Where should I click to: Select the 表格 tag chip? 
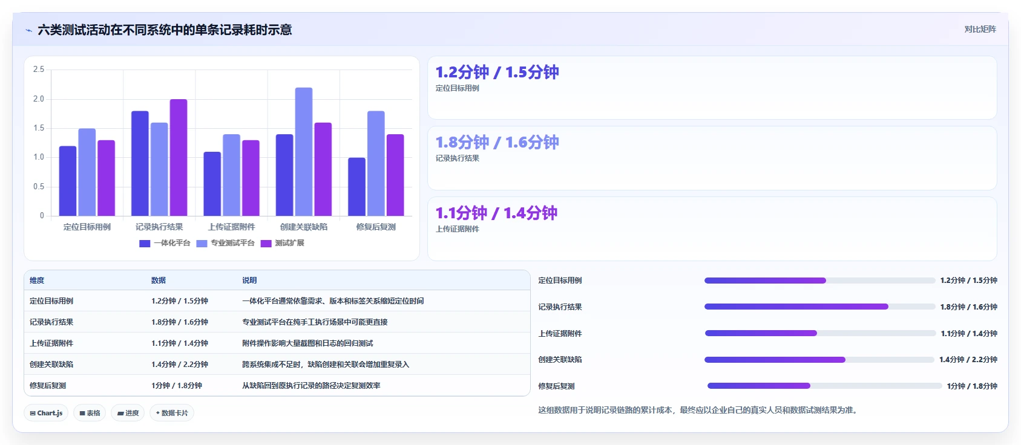pyautogui.click(x=90, y=413)
